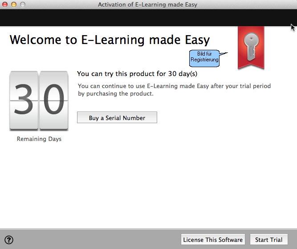Click the Welcome to E-Learning made Easy heading
Viewport: 297px width, 249px height.
[110, 40]
